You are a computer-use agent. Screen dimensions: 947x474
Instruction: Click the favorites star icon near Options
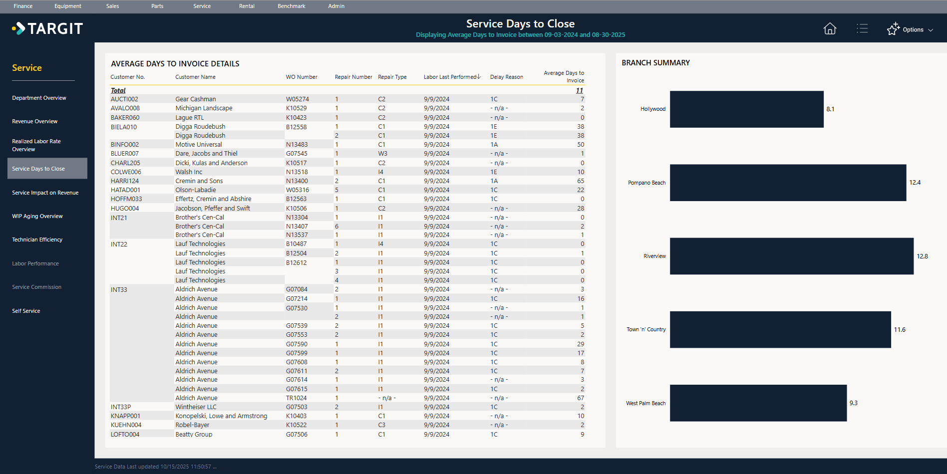point(893,28)
